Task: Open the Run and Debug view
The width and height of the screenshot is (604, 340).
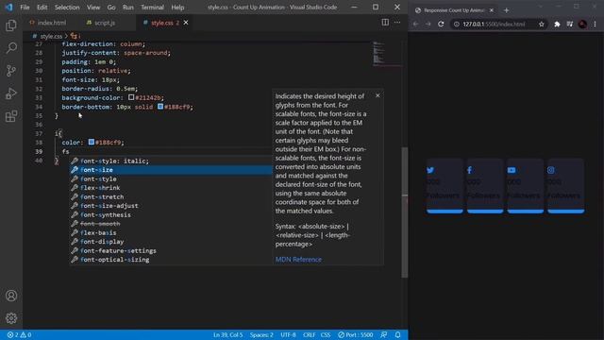Action: [11, 93]
